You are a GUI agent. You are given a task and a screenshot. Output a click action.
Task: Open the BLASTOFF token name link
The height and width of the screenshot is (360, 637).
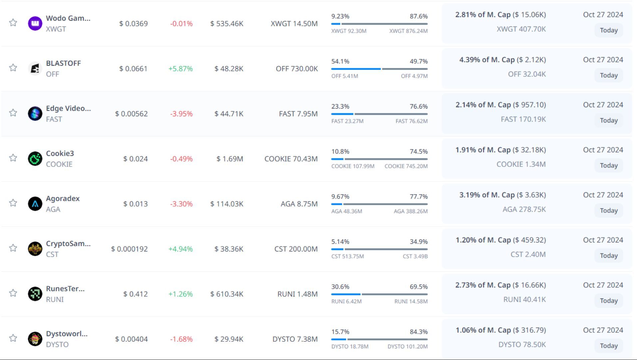pos(63,63)
